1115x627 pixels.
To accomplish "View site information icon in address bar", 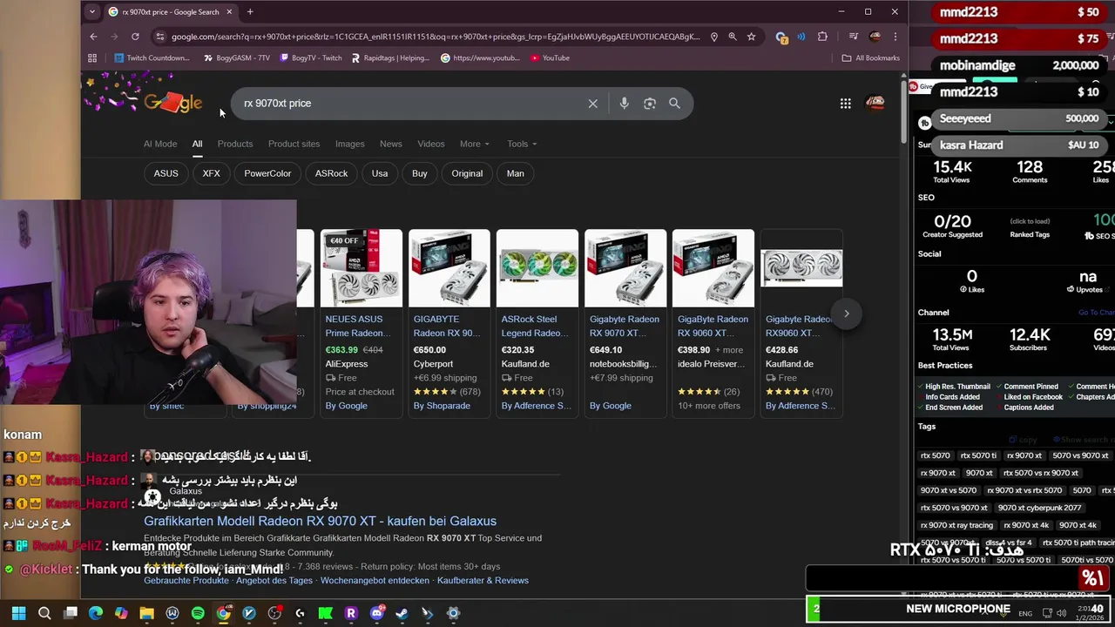I will point(159,37).
